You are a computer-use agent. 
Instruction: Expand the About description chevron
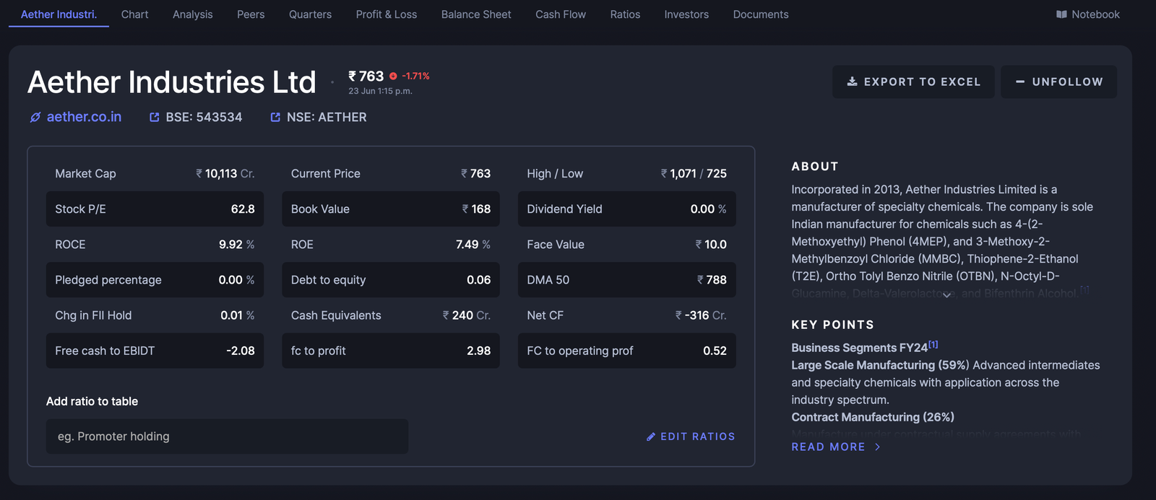(946, 295)
